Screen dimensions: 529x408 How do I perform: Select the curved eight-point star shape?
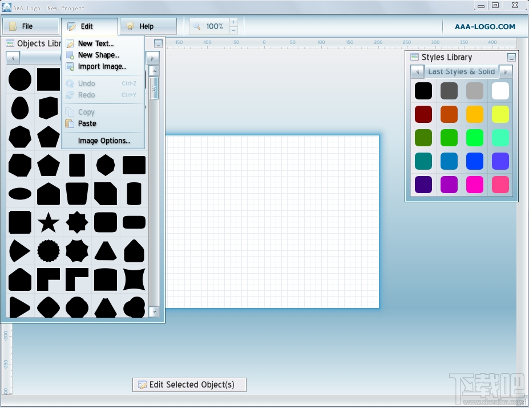pos(77,251)
